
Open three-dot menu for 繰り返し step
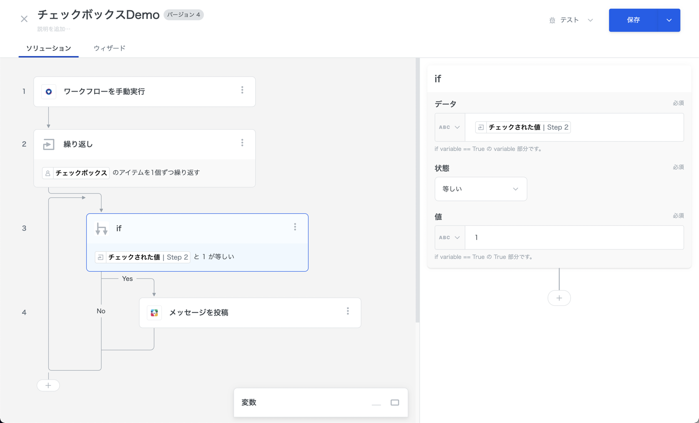point(242,143)
